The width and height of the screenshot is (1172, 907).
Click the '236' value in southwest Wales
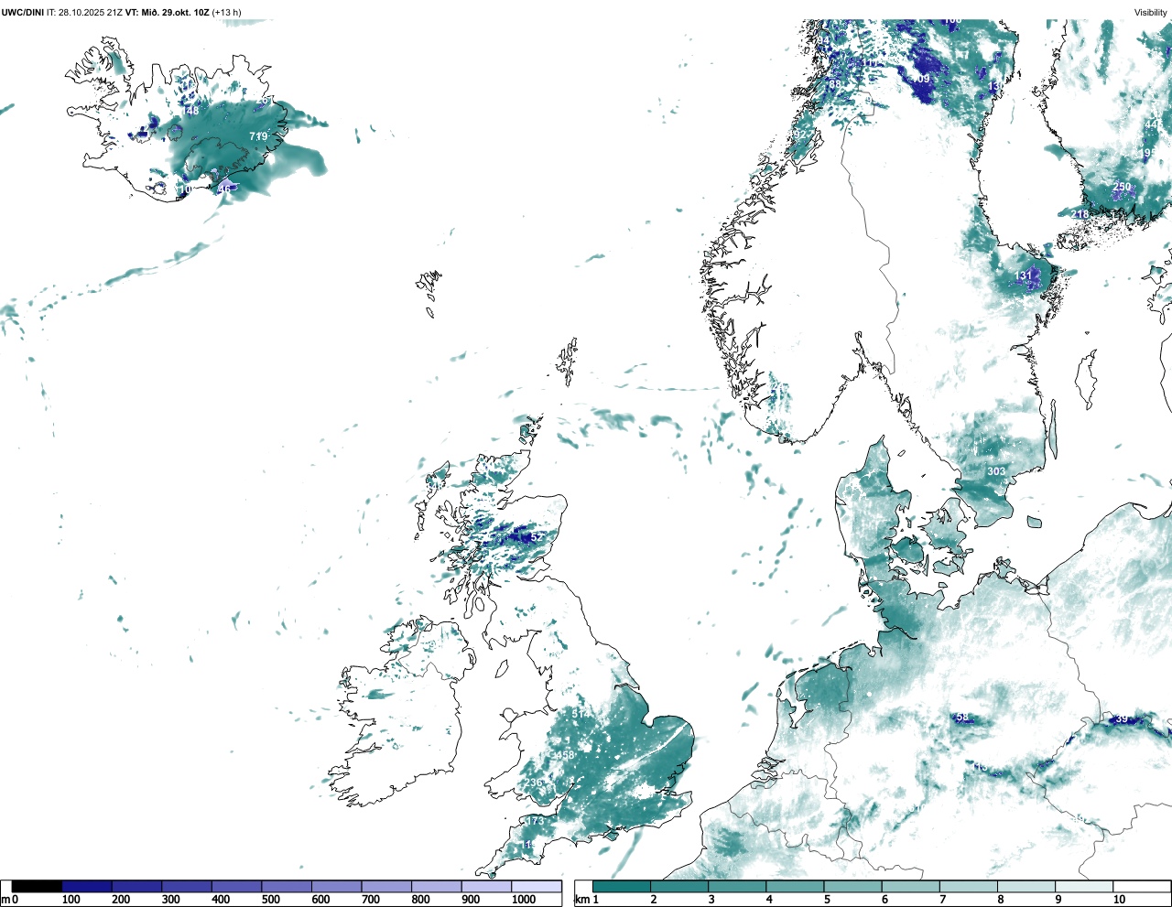coord(533,783)
